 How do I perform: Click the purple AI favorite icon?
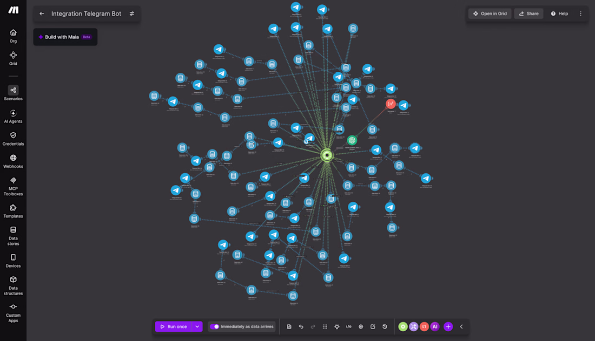point(435,326)
